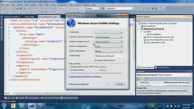Click the Open File folder icon
This screenshot has height=109, width=194.
pos(14,8)
